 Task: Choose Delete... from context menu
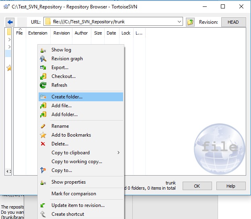tap(81, 144)
